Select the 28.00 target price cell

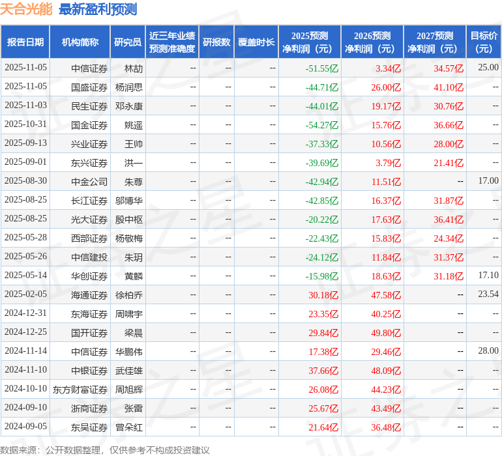tap(488, 351)
